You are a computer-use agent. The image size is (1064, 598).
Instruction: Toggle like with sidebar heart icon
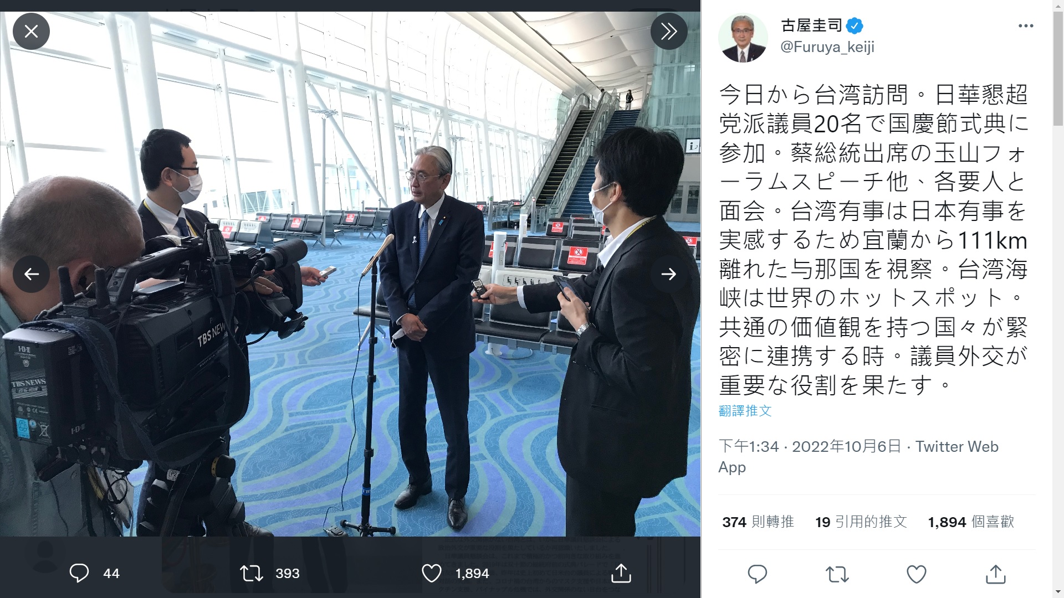tap(917, 574)
